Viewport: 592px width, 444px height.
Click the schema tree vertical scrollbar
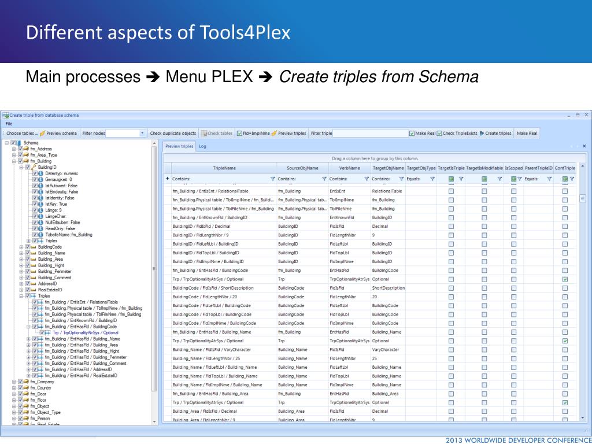pyautogui.click(x=154, y=268)
